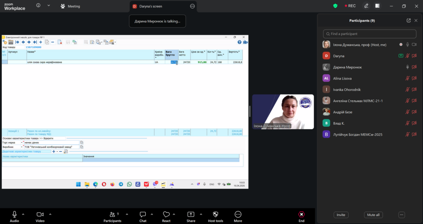The image size is (423, 224).
Task: Expand the Video options arrow
Action: [50, 214]
